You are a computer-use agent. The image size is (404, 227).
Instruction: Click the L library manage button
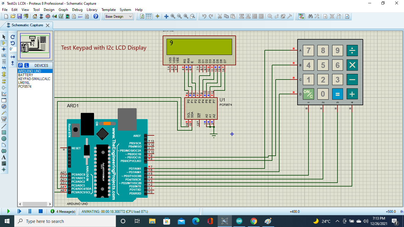[x=27, y=65]
